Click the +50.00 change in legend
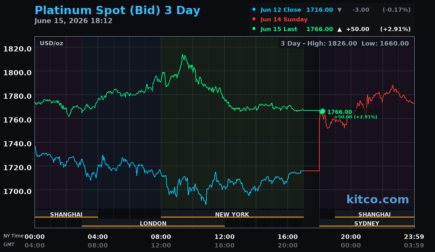This screenshot has height=252, width=435. coord(358,29)
